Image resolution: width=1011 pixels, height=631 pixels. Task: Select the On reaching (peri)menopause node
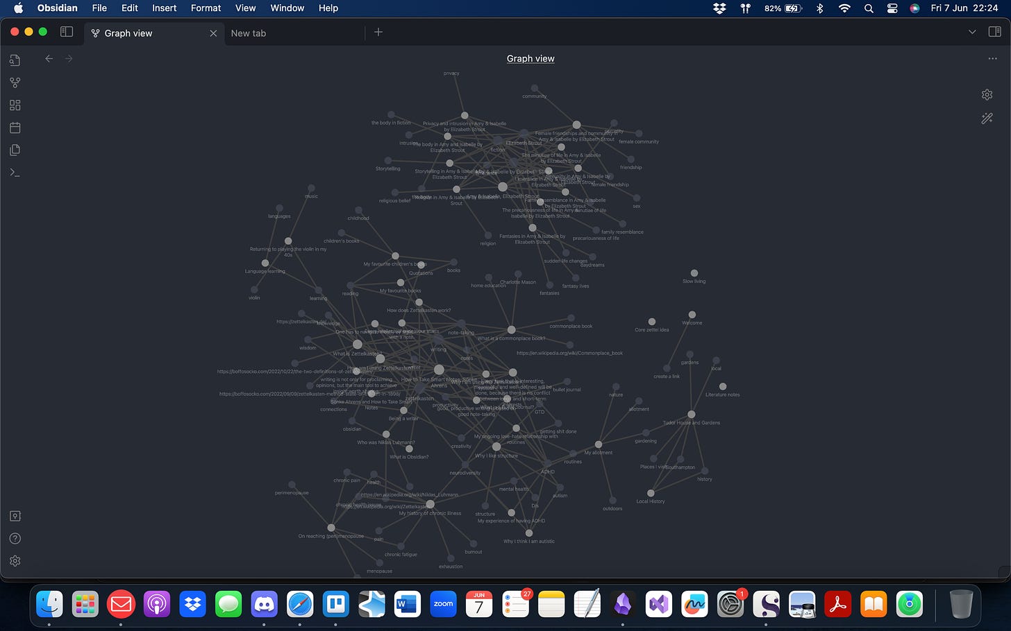point(331,528)
